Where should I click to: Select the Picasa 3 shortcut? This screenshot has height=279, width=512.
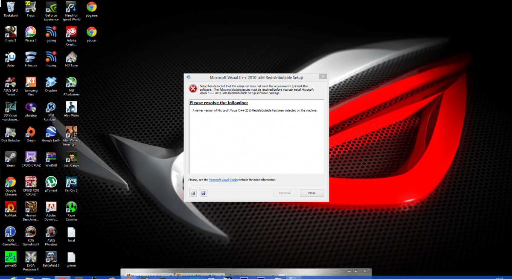pyautogui.click(x=31, y=35)
